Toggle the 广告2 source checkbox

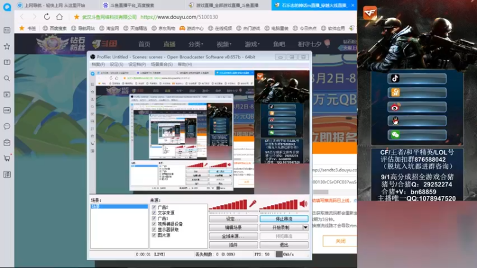[x=154, y=207]
